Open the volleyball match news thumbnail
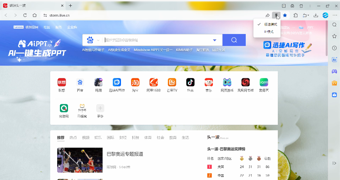The width and height of the screenshot is (340, 180). click(80, 160)
